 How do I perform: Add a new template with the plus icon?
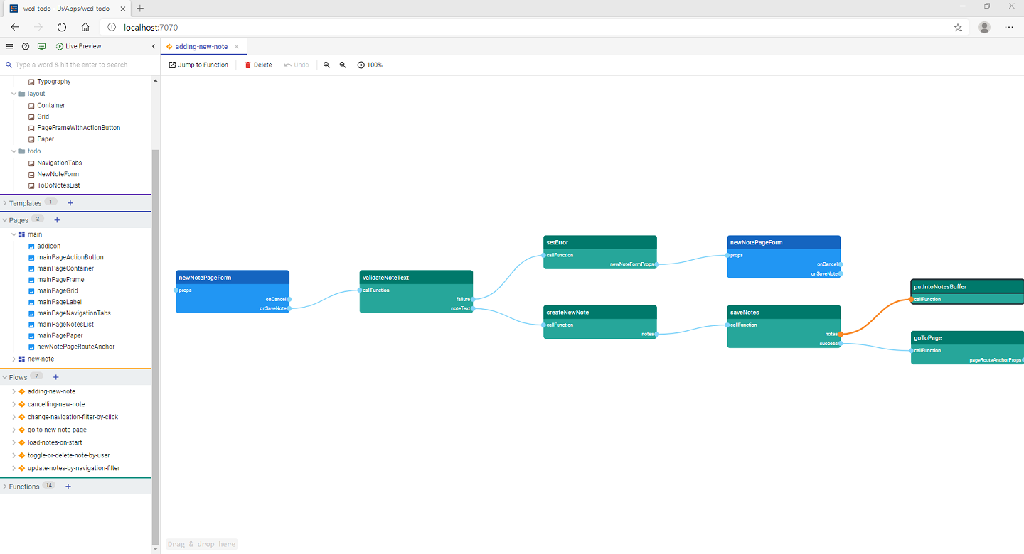pyautogui.click(x=70, y=203)
